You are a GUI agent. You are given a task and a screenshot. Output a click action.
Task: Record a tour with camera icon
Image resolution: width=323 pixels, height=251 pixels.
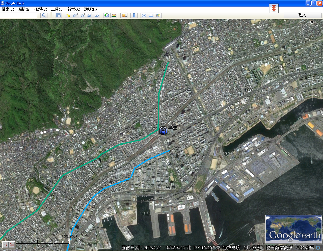pos(97,15)
